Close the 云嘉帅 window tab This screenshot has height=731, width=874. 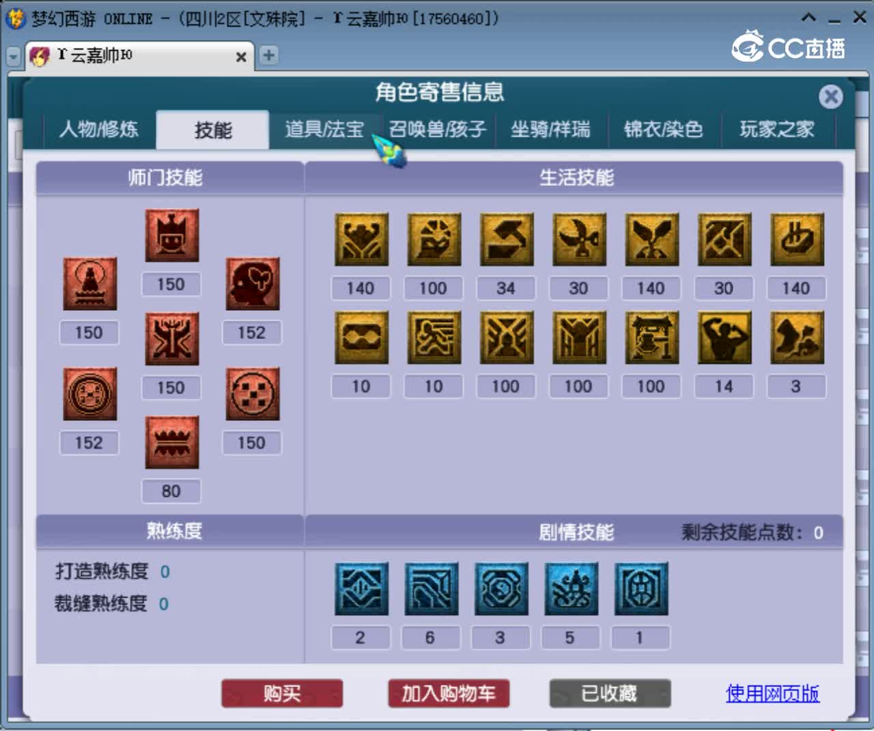click(241, 57)
